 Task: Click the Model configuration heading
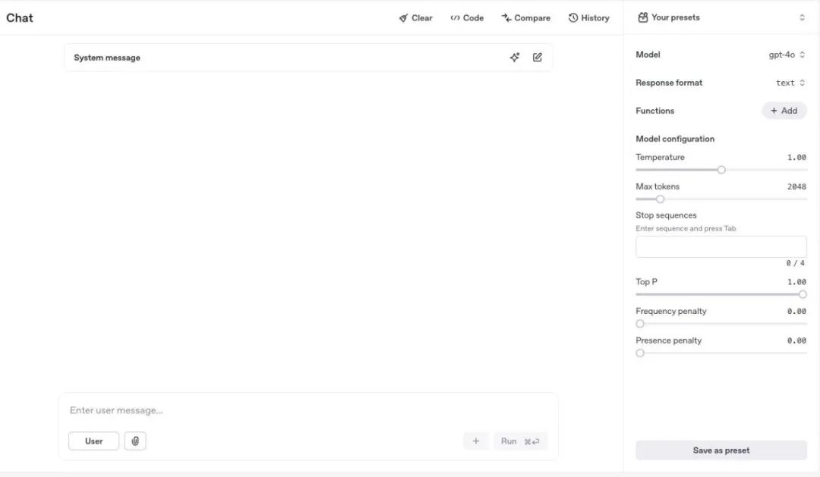tap(675, 139)
